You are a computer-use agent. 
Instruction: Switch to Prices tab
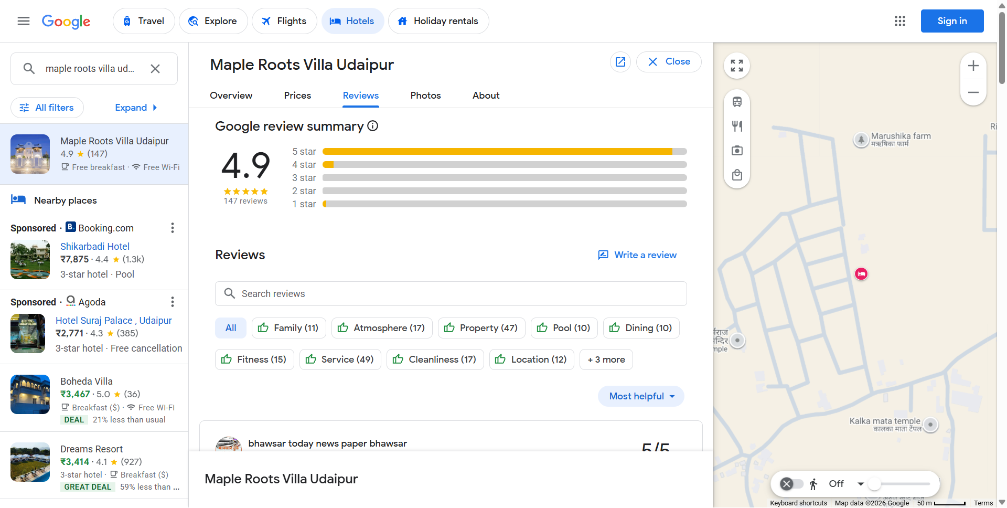(297, 96)
